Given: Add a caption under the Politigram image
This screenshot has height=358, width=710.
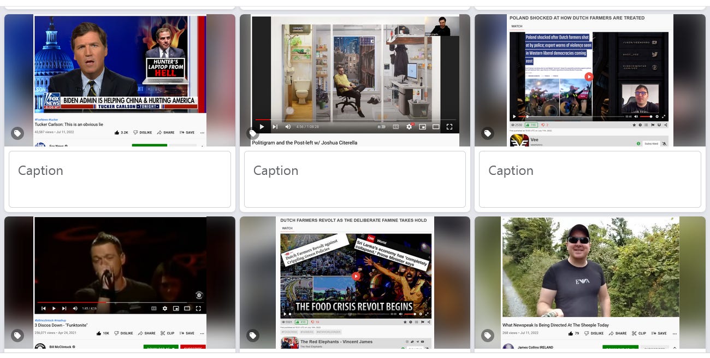Looking at the screenshot, I should pos(355,179).
